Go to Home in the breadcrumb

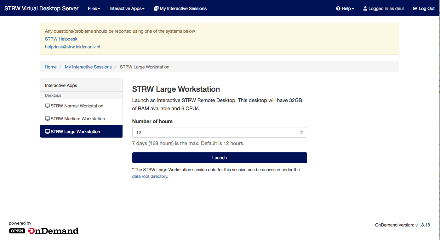[x=51, y=67]
